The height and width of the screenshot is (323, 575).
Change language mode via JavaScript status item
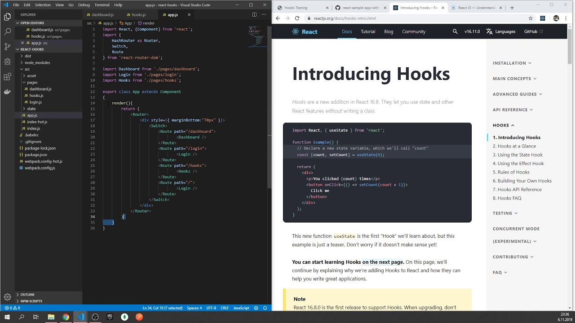pyautogui.click(x=241, y=308)
